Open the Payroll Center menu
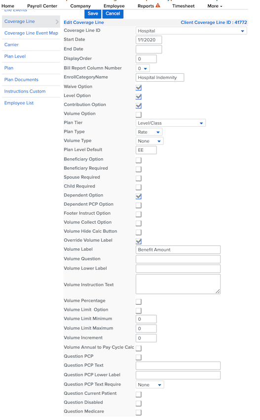The width and height of the screenshot is (260, 420). pos(42,6)
